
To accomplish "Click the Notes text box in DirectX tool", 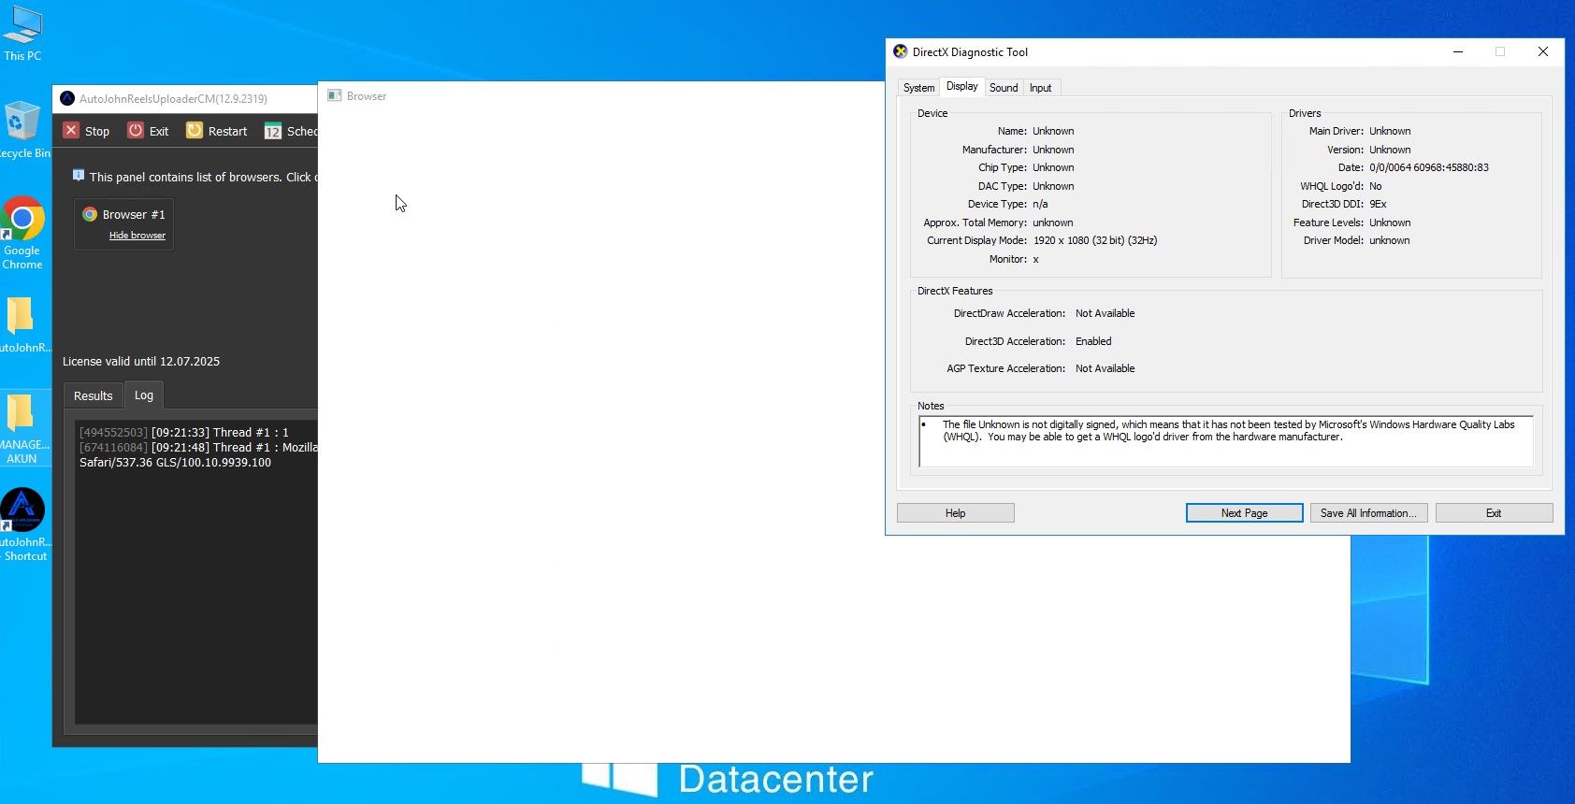I will tap(1226, 441).
